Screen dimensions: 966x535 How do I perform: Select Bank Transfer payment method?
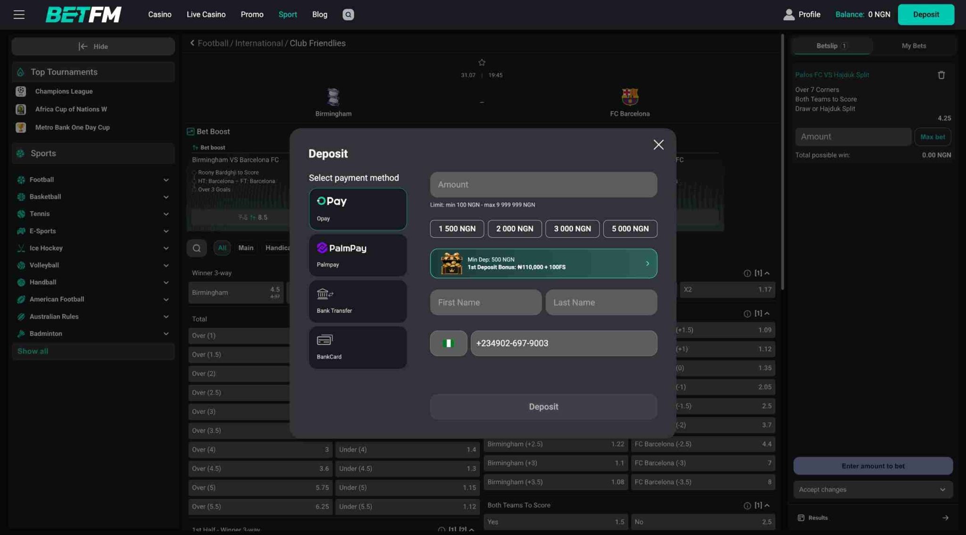click(358, 301)
